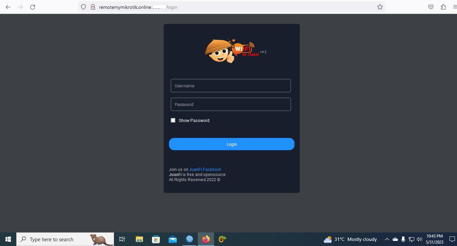Click the blue Login button
457x246 pixels.
[x=232, y=144]
